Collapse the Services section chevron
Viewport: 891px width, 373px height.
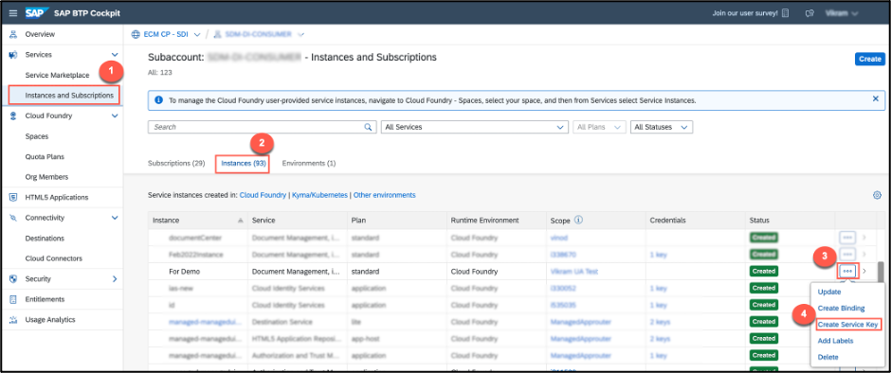coord(114,55)
